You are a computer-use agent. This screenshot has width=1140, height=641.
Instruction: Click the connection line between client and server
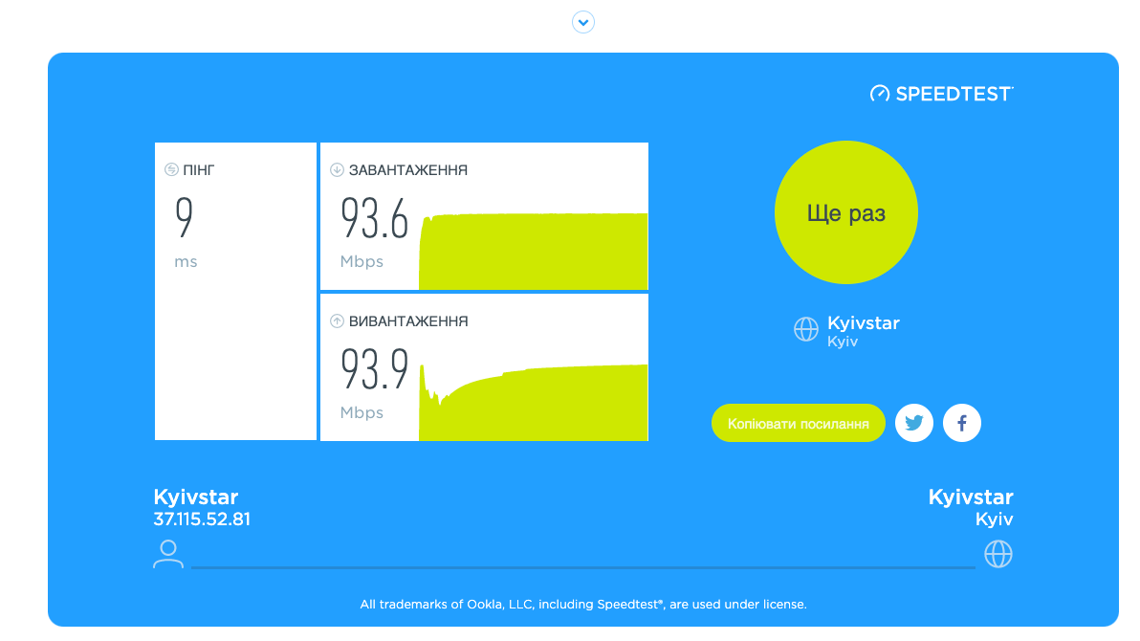(583, 567)
